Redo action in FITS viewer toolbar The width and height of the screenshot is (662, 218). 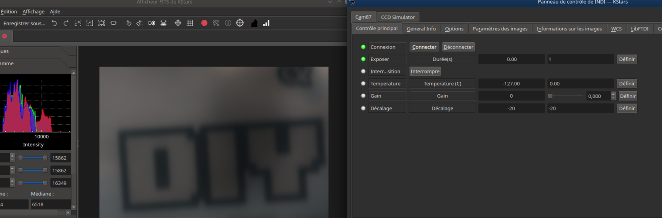point(66,23)
